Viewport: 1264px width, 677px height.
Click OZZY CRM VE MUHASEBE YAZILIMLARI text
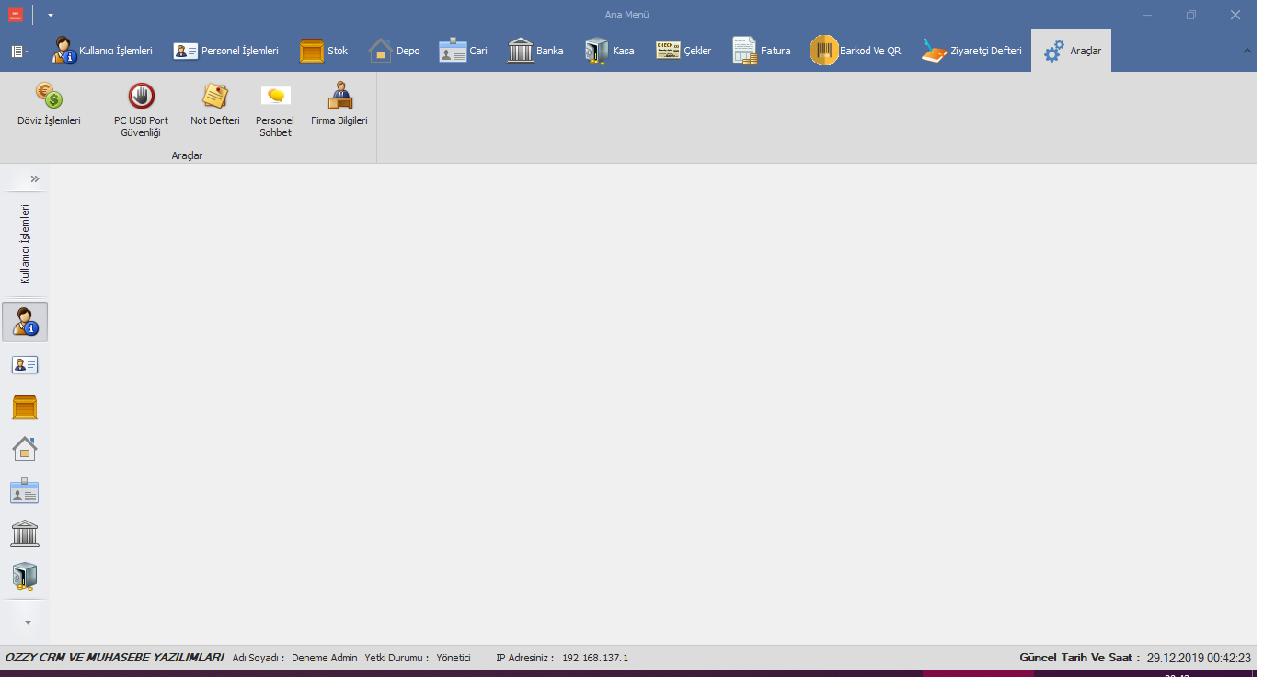[x=115, y=658]
